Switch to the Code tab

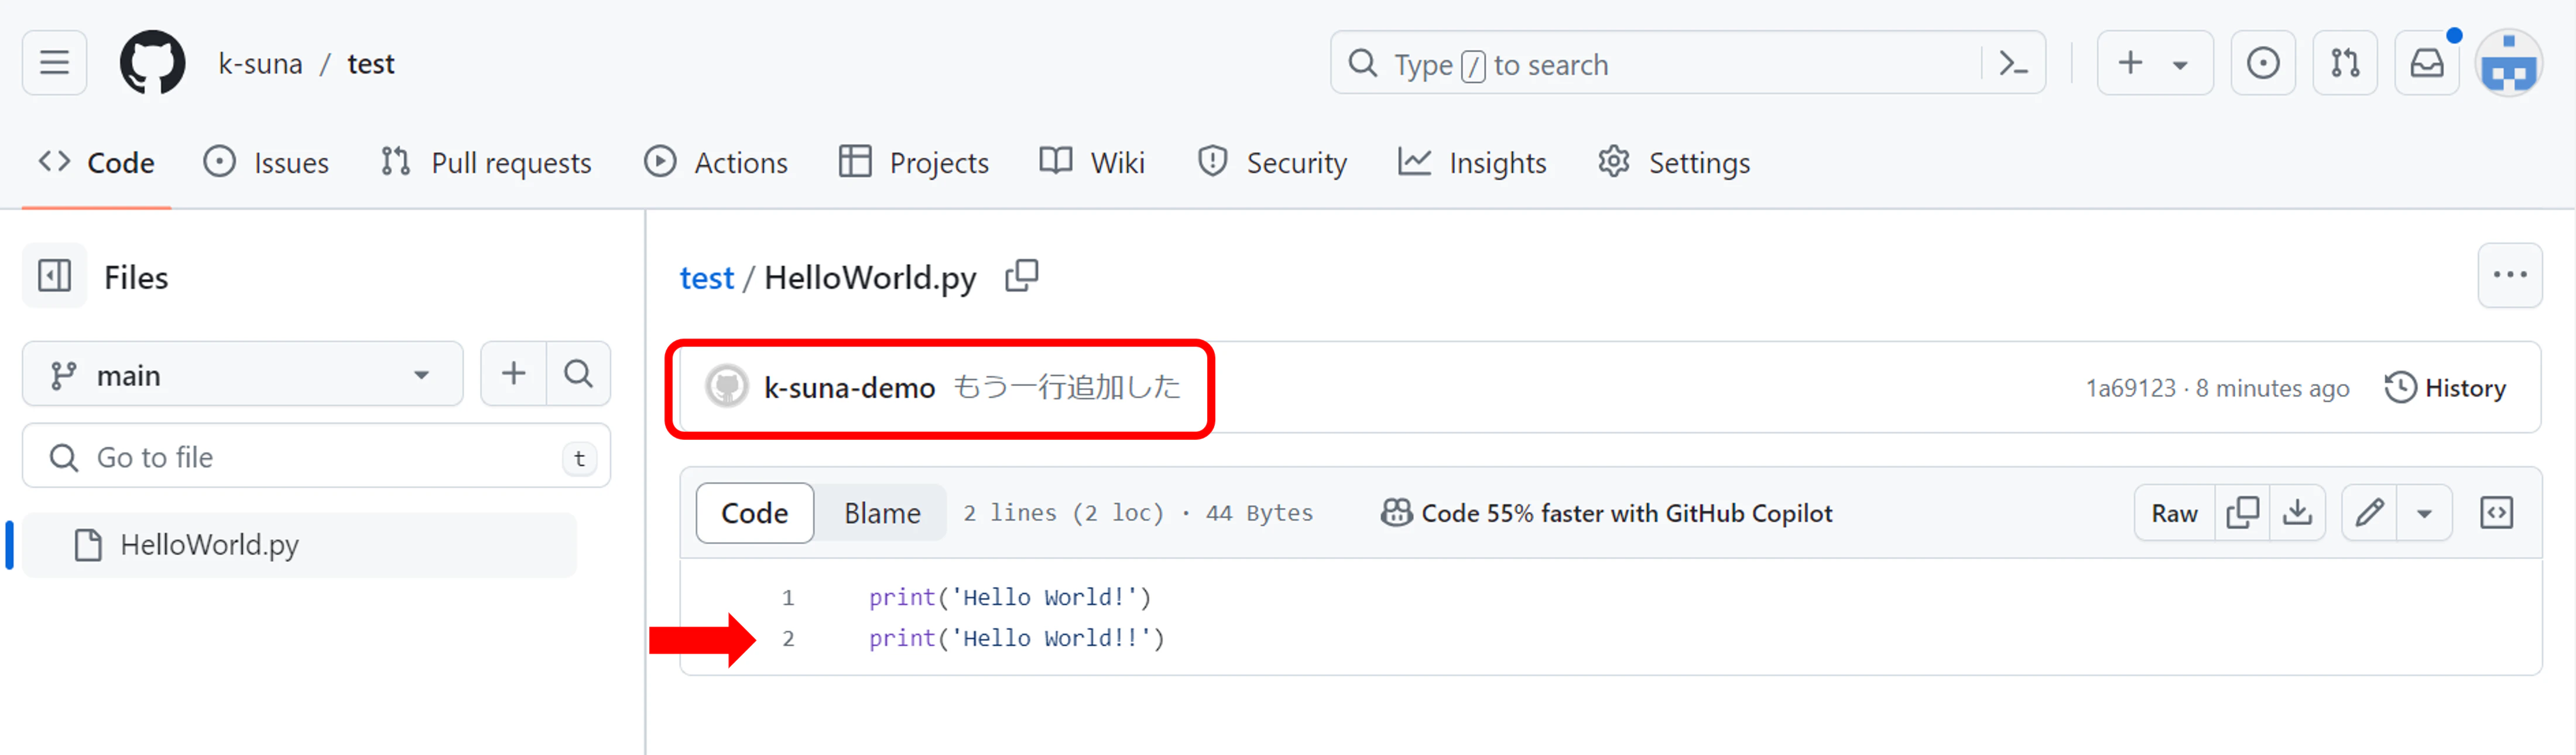click(x=97, y=163)
